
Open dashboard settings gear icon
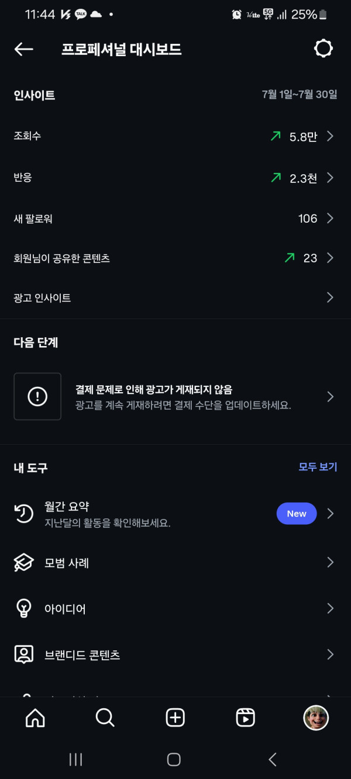324,49
